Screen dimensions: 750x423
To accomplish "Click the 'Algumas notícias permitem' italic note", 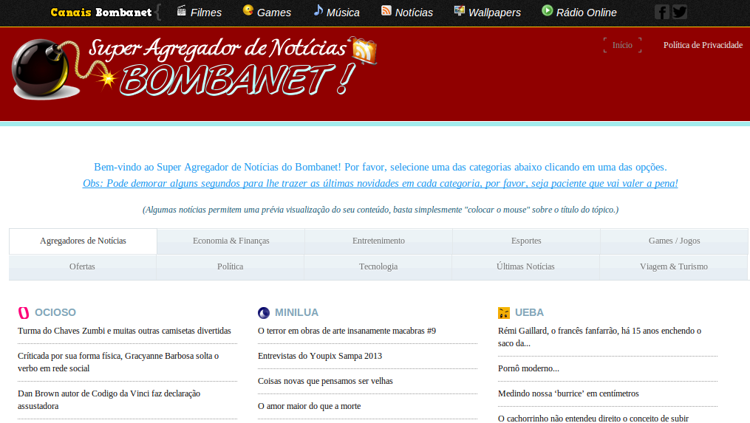I will [381, 210].
